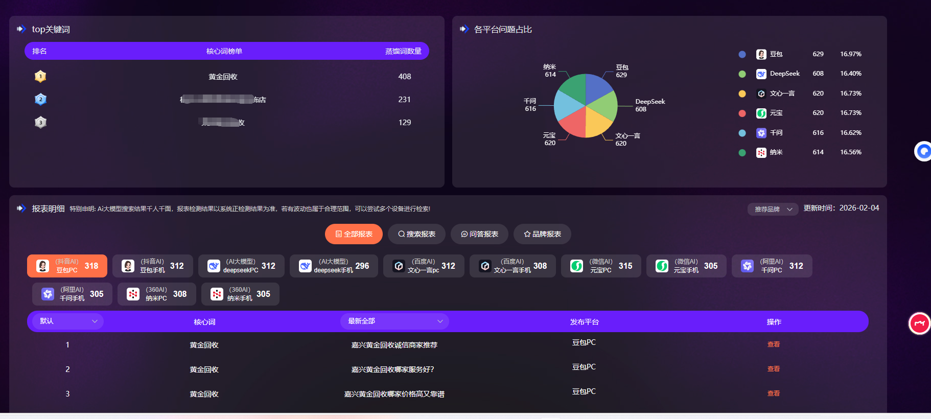Viewport: 931px width, 419px height.
Task: Click the blue rank 2 medal icon
Action: [40, 99]
